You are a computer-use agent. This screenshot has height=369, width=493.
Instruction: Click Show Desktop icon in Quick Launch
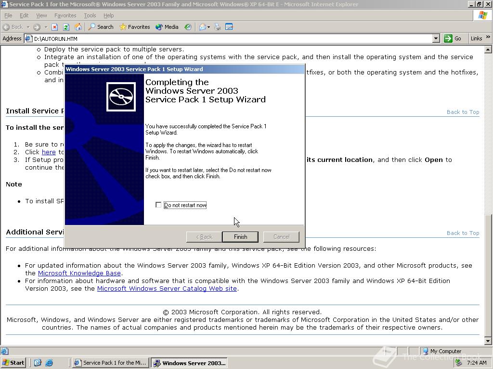click(38, 363)
